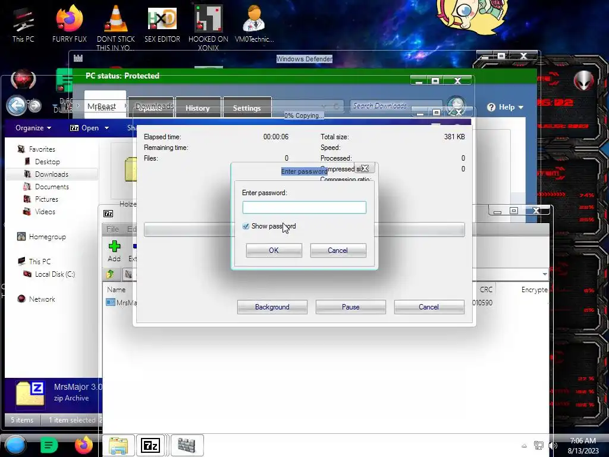
Task: Cancel the copying operation
Action: (429, 306)
